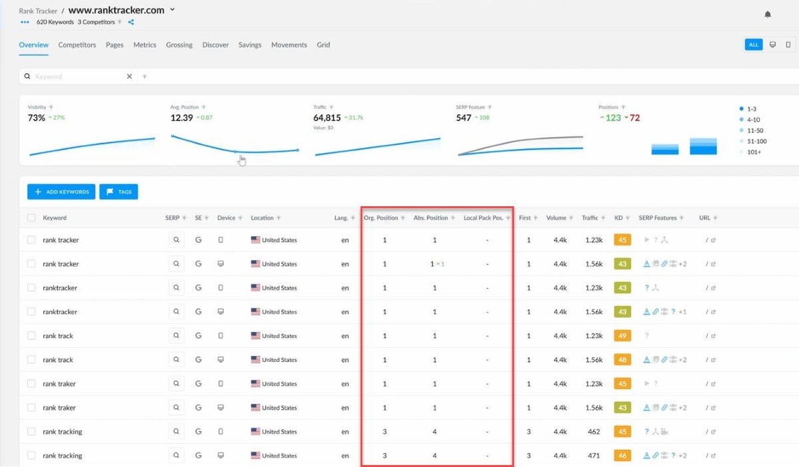This screenshot has height=467, width=799.
Task: Open the three-dots project menu
Action: 25,22
